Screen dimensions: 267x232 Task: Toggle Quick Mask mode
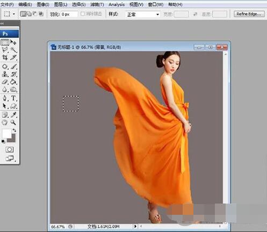pos(9,149)
